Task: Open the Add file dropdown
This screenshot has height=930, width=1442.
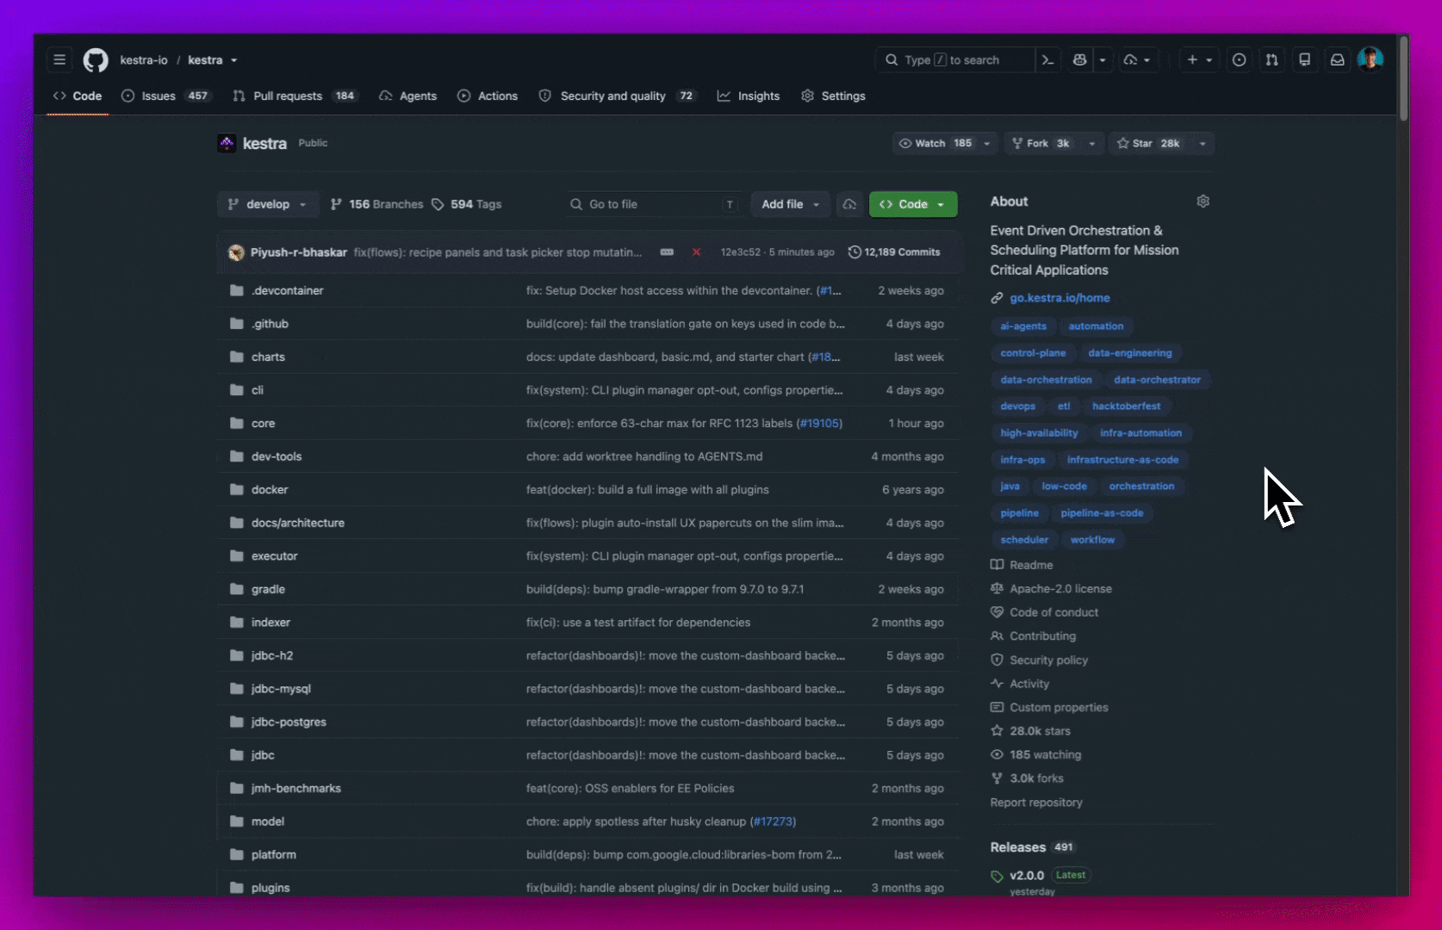Action: click(x=791, y=204)
